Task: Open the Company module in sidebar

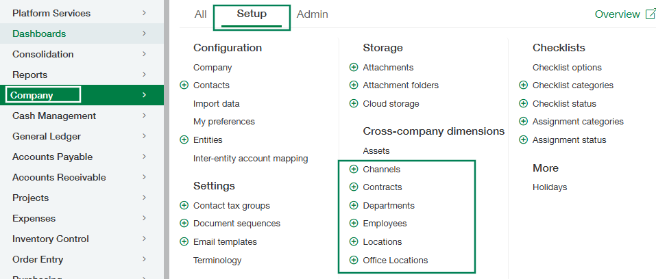Action: tap(82, 95)
